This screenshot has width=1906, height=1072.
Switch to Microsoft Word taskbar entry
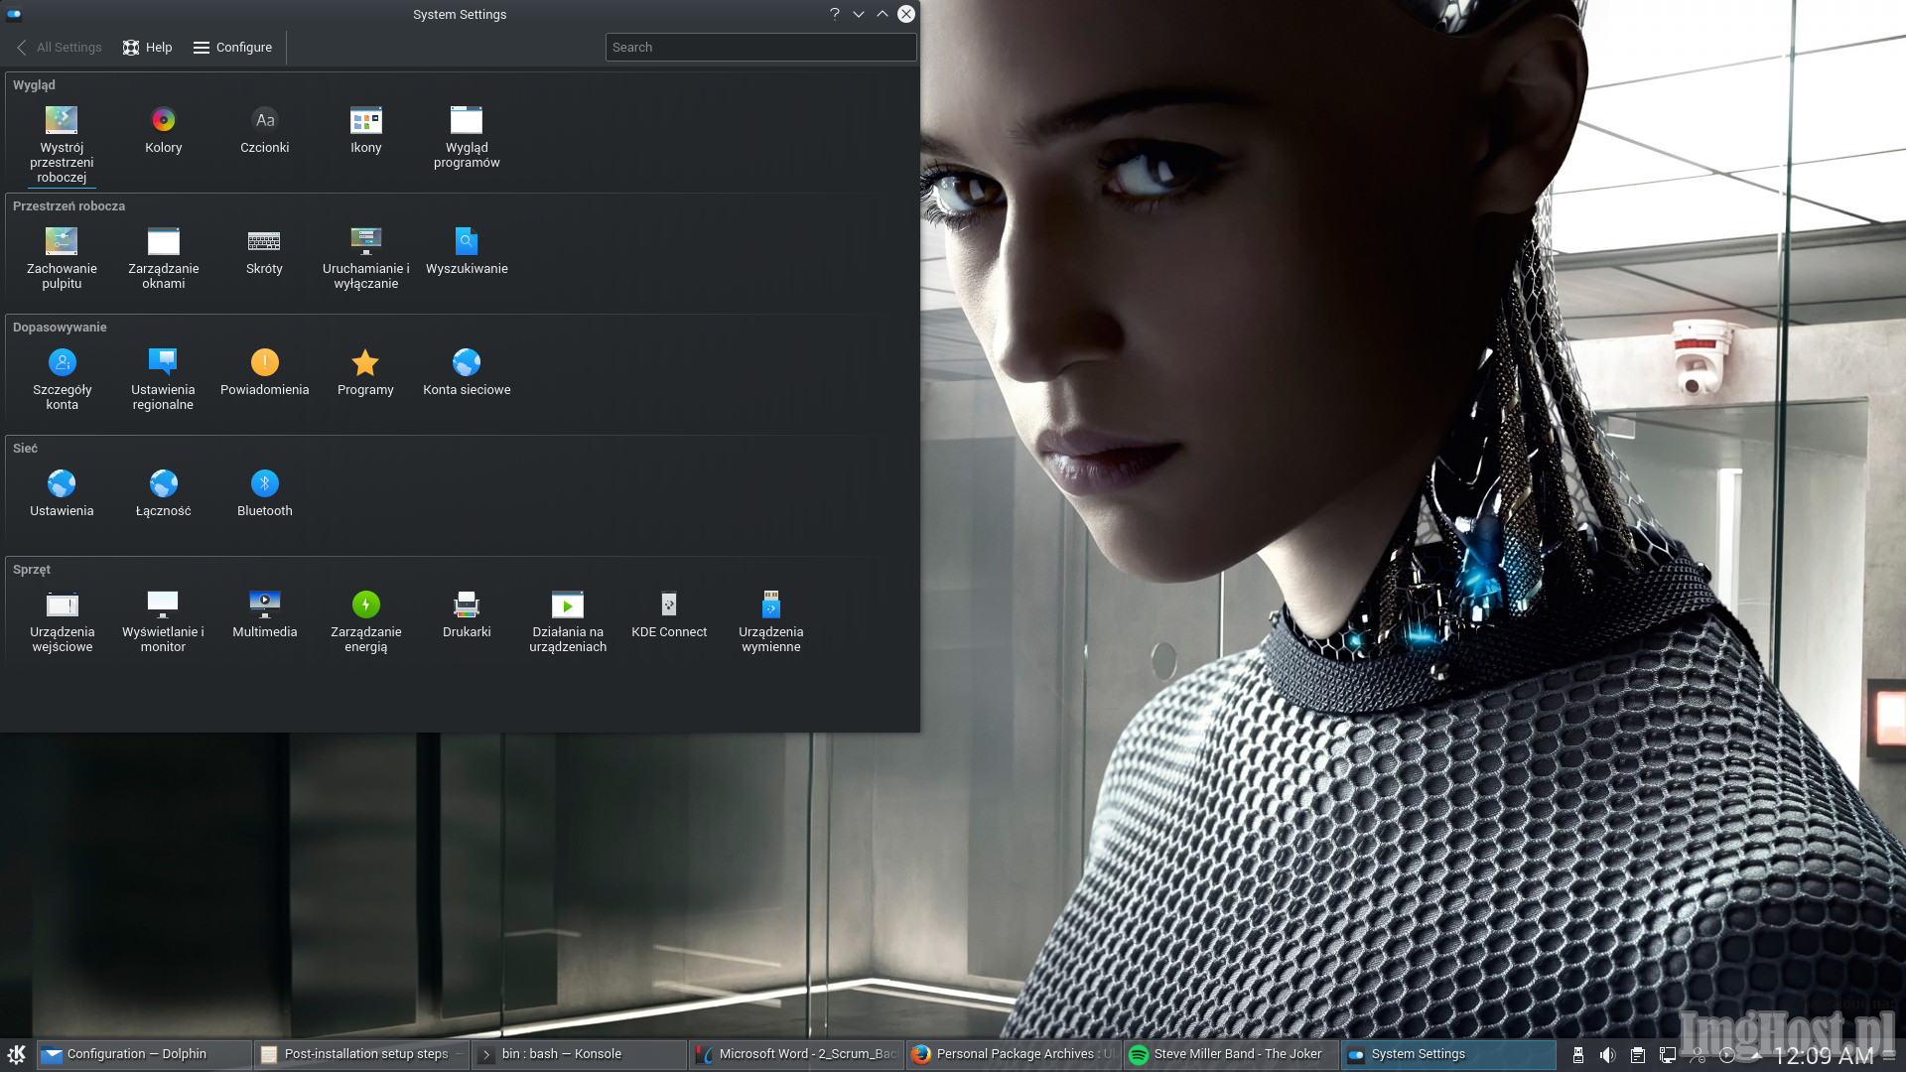pyautogui.click(x=797, y=1054)
